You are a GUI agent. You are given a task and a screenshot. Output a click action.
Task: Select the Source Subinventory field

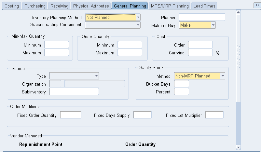pos(74,92)
